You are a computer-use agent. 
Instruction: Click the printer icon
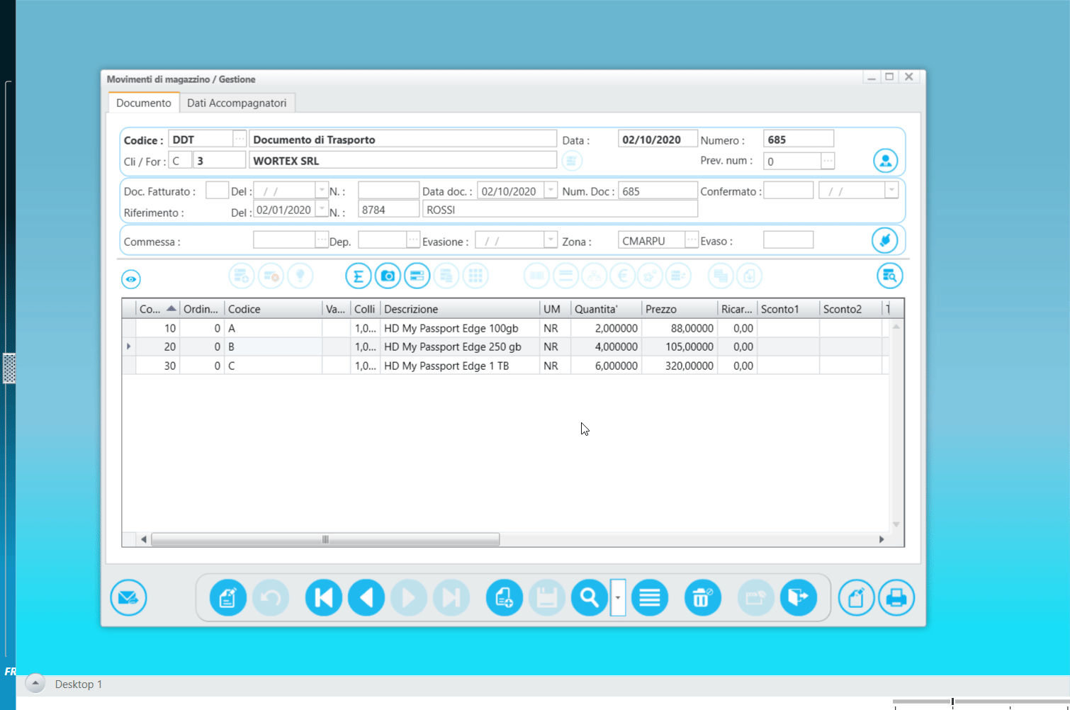[896, 597]
